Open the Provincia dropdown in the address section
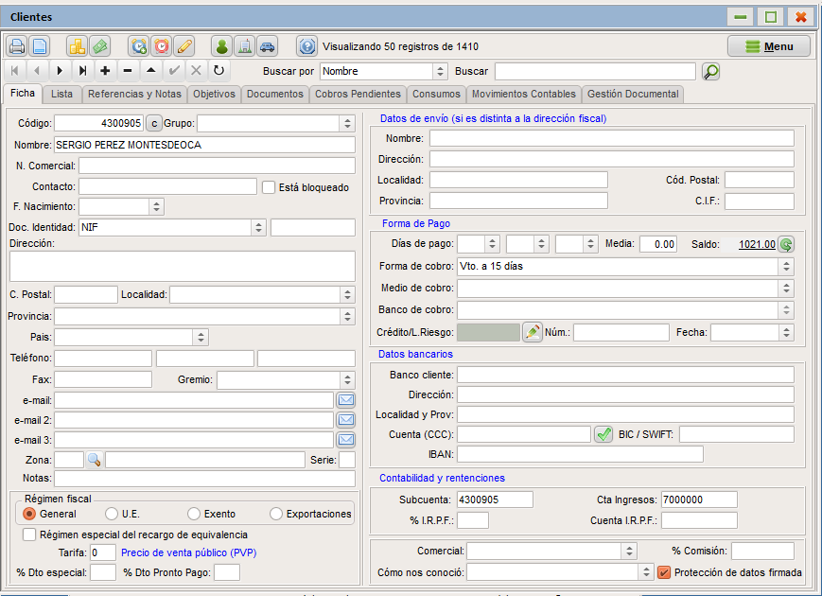 347,316
